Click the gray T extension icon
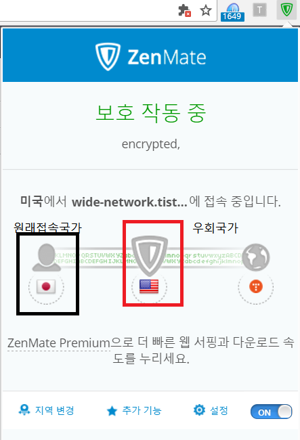The image size is (300, 440). [x=259, y=10]
